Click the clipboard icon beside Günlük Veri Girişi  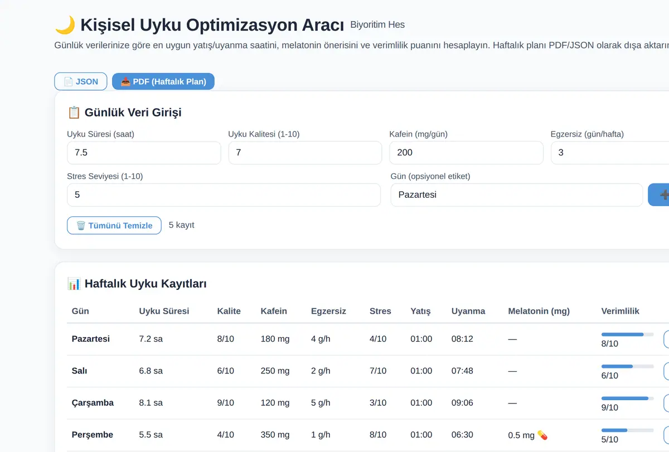[74, 113]
